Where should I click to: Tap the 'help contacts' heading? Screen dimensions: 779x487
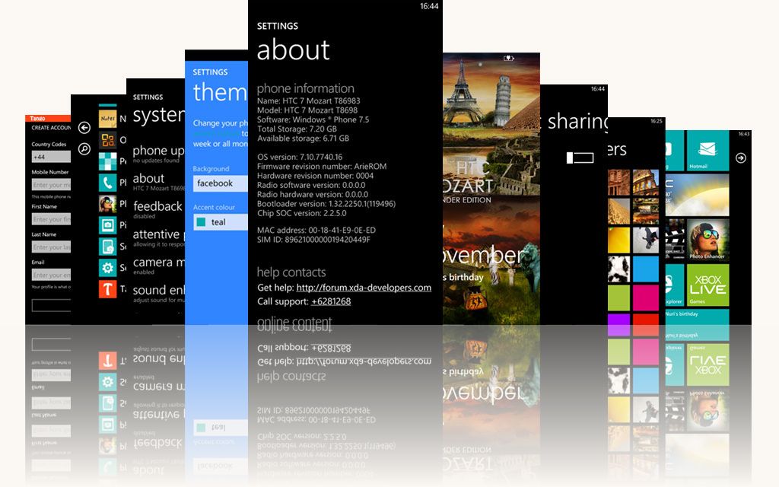291,272
